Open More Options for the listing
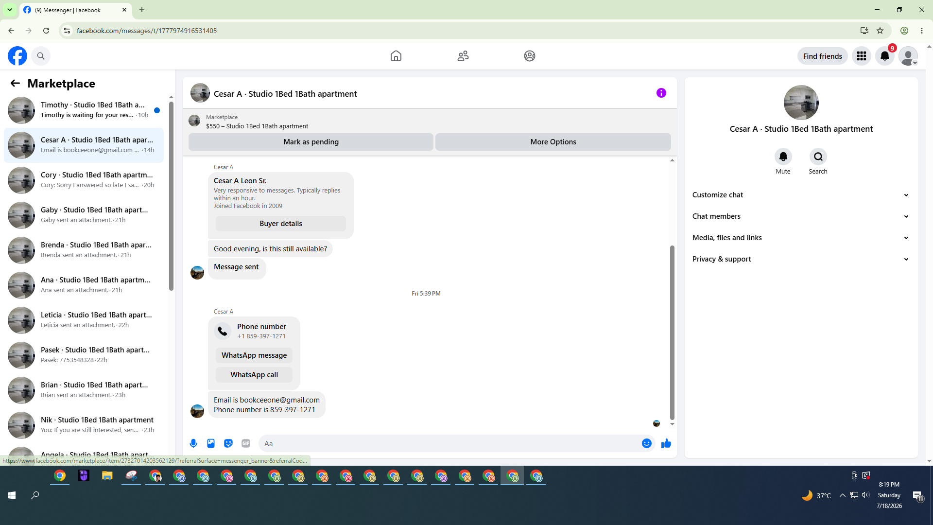 tap(553, 142)
